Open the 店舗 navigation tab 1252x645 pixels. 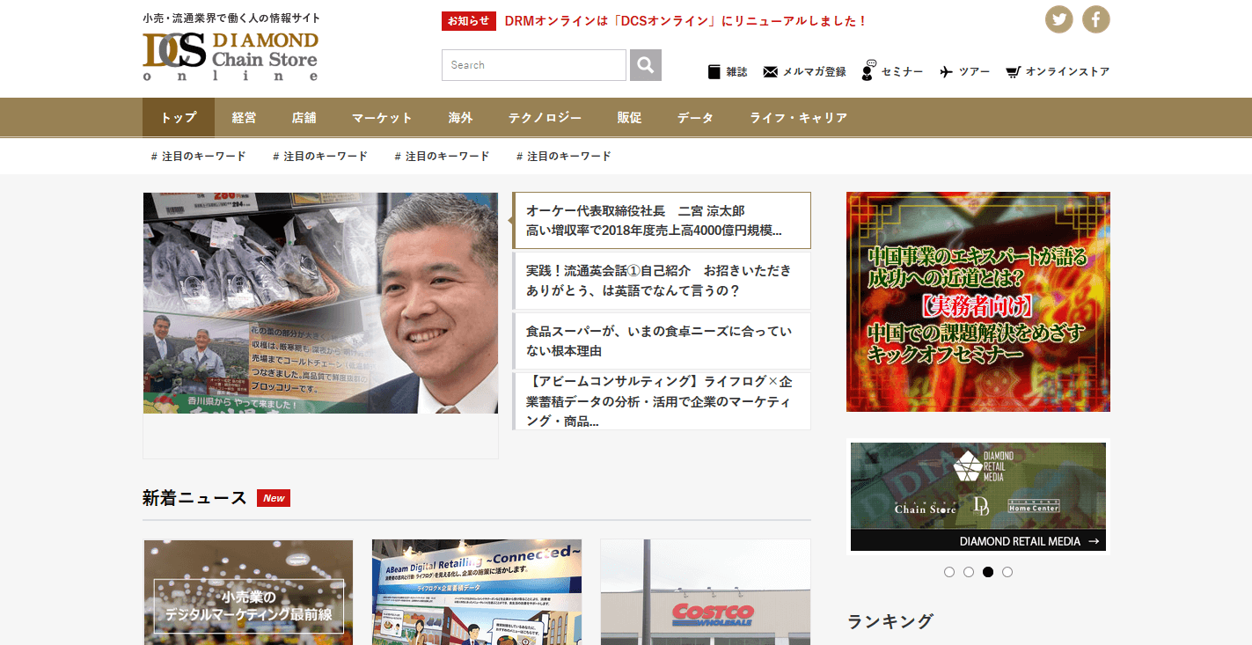(304, 118)
